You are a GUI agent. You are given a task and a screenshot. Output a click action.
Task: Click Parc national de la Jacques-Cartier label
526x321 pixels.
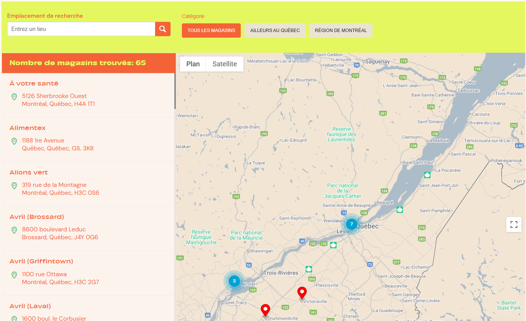tap(343, 191)
